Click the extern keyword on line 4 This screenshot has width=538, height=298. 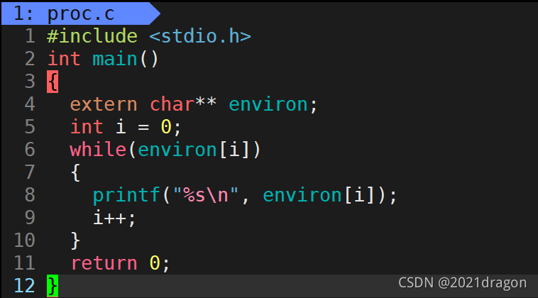coord(104,104)
